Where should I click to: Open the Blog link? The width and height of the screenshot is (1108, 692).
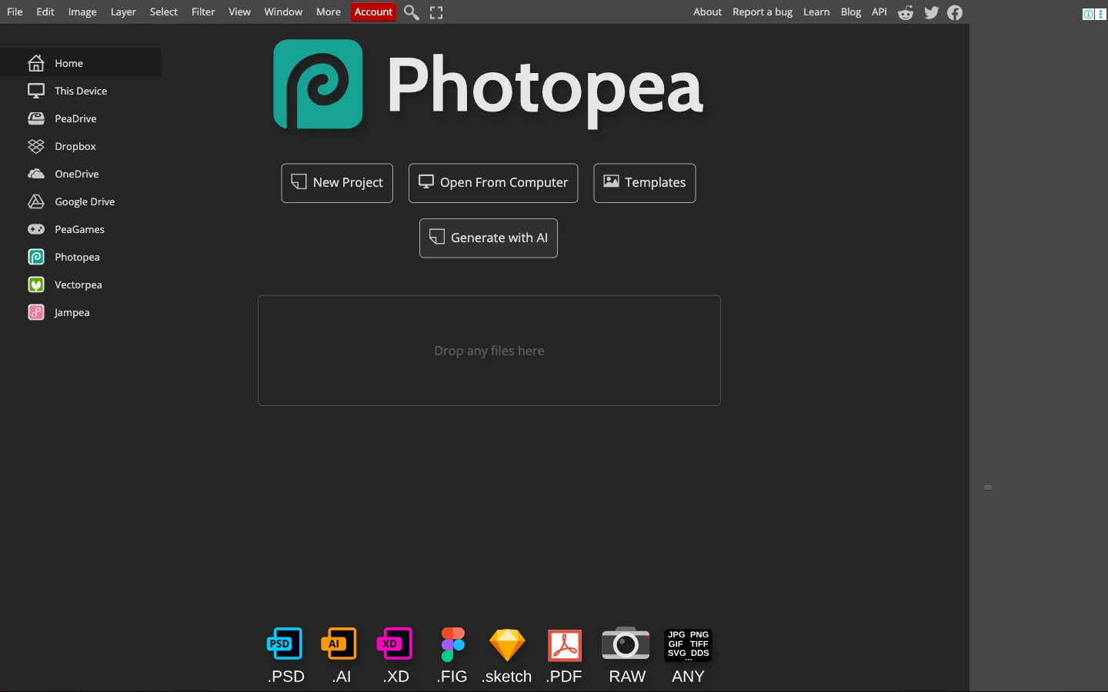click(851, 12)
